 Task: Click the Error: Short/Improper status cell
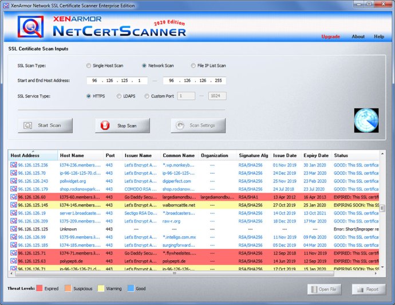tap(356, 229)
